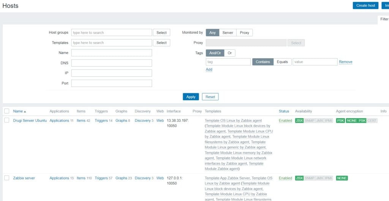Image resolution: width=389 pixels, height=201 pixels.
Task: Toggle Enabled status of Zabbix server
Action: (285, 178)
